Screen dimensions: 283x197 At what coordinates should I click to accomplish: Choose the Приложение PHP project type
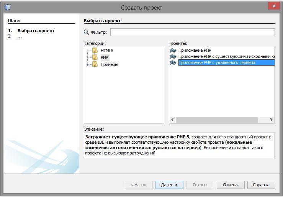(x=195, y=50)
